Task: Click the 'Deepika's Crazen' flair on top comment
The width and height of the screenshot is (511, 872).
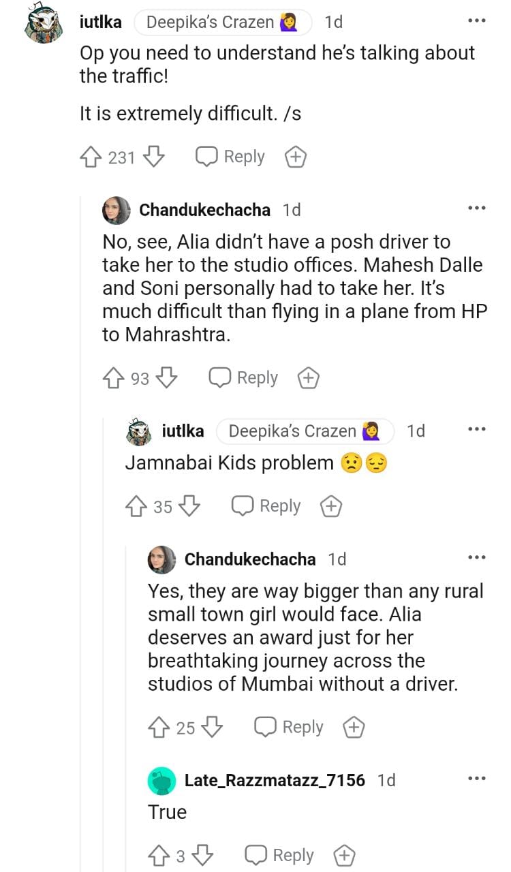Action: coord(222,22)
